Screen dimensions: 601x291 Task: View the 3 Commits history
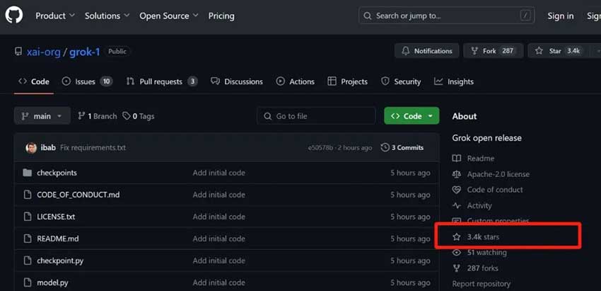tap(402, 148)
